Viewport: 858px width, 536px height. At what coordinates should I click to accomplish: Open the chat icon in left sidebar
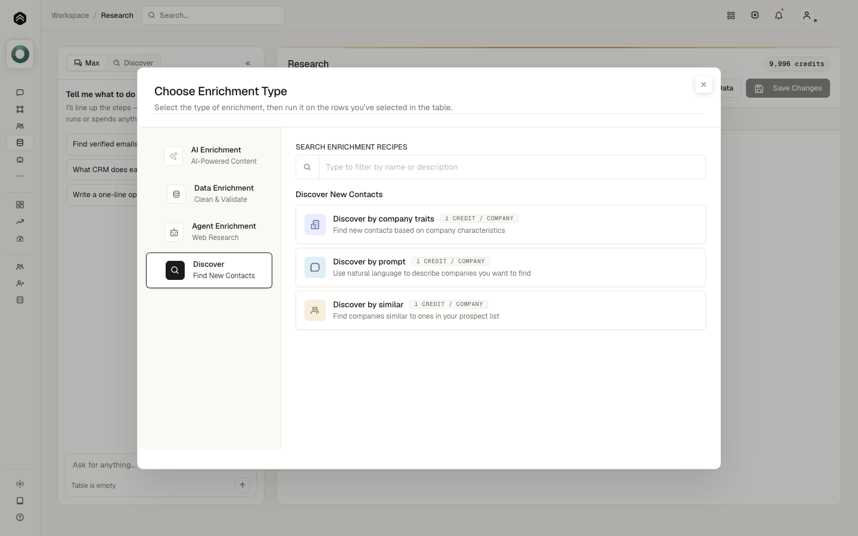(20, 92)
